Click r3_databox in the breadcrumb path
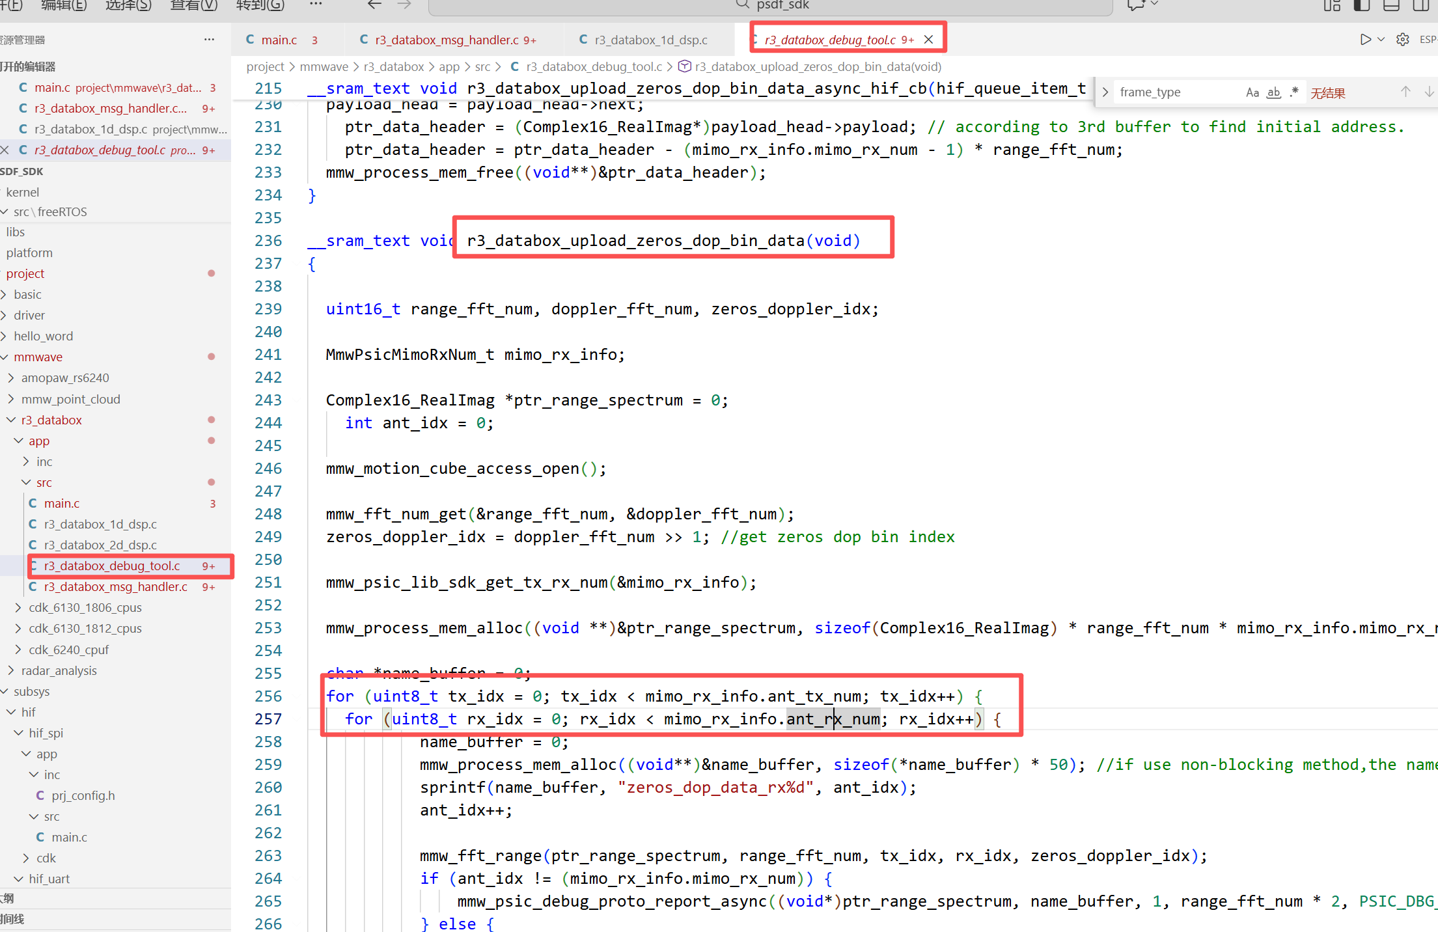Viewport: 1438px width, 932px height. [x=394, y=66]
